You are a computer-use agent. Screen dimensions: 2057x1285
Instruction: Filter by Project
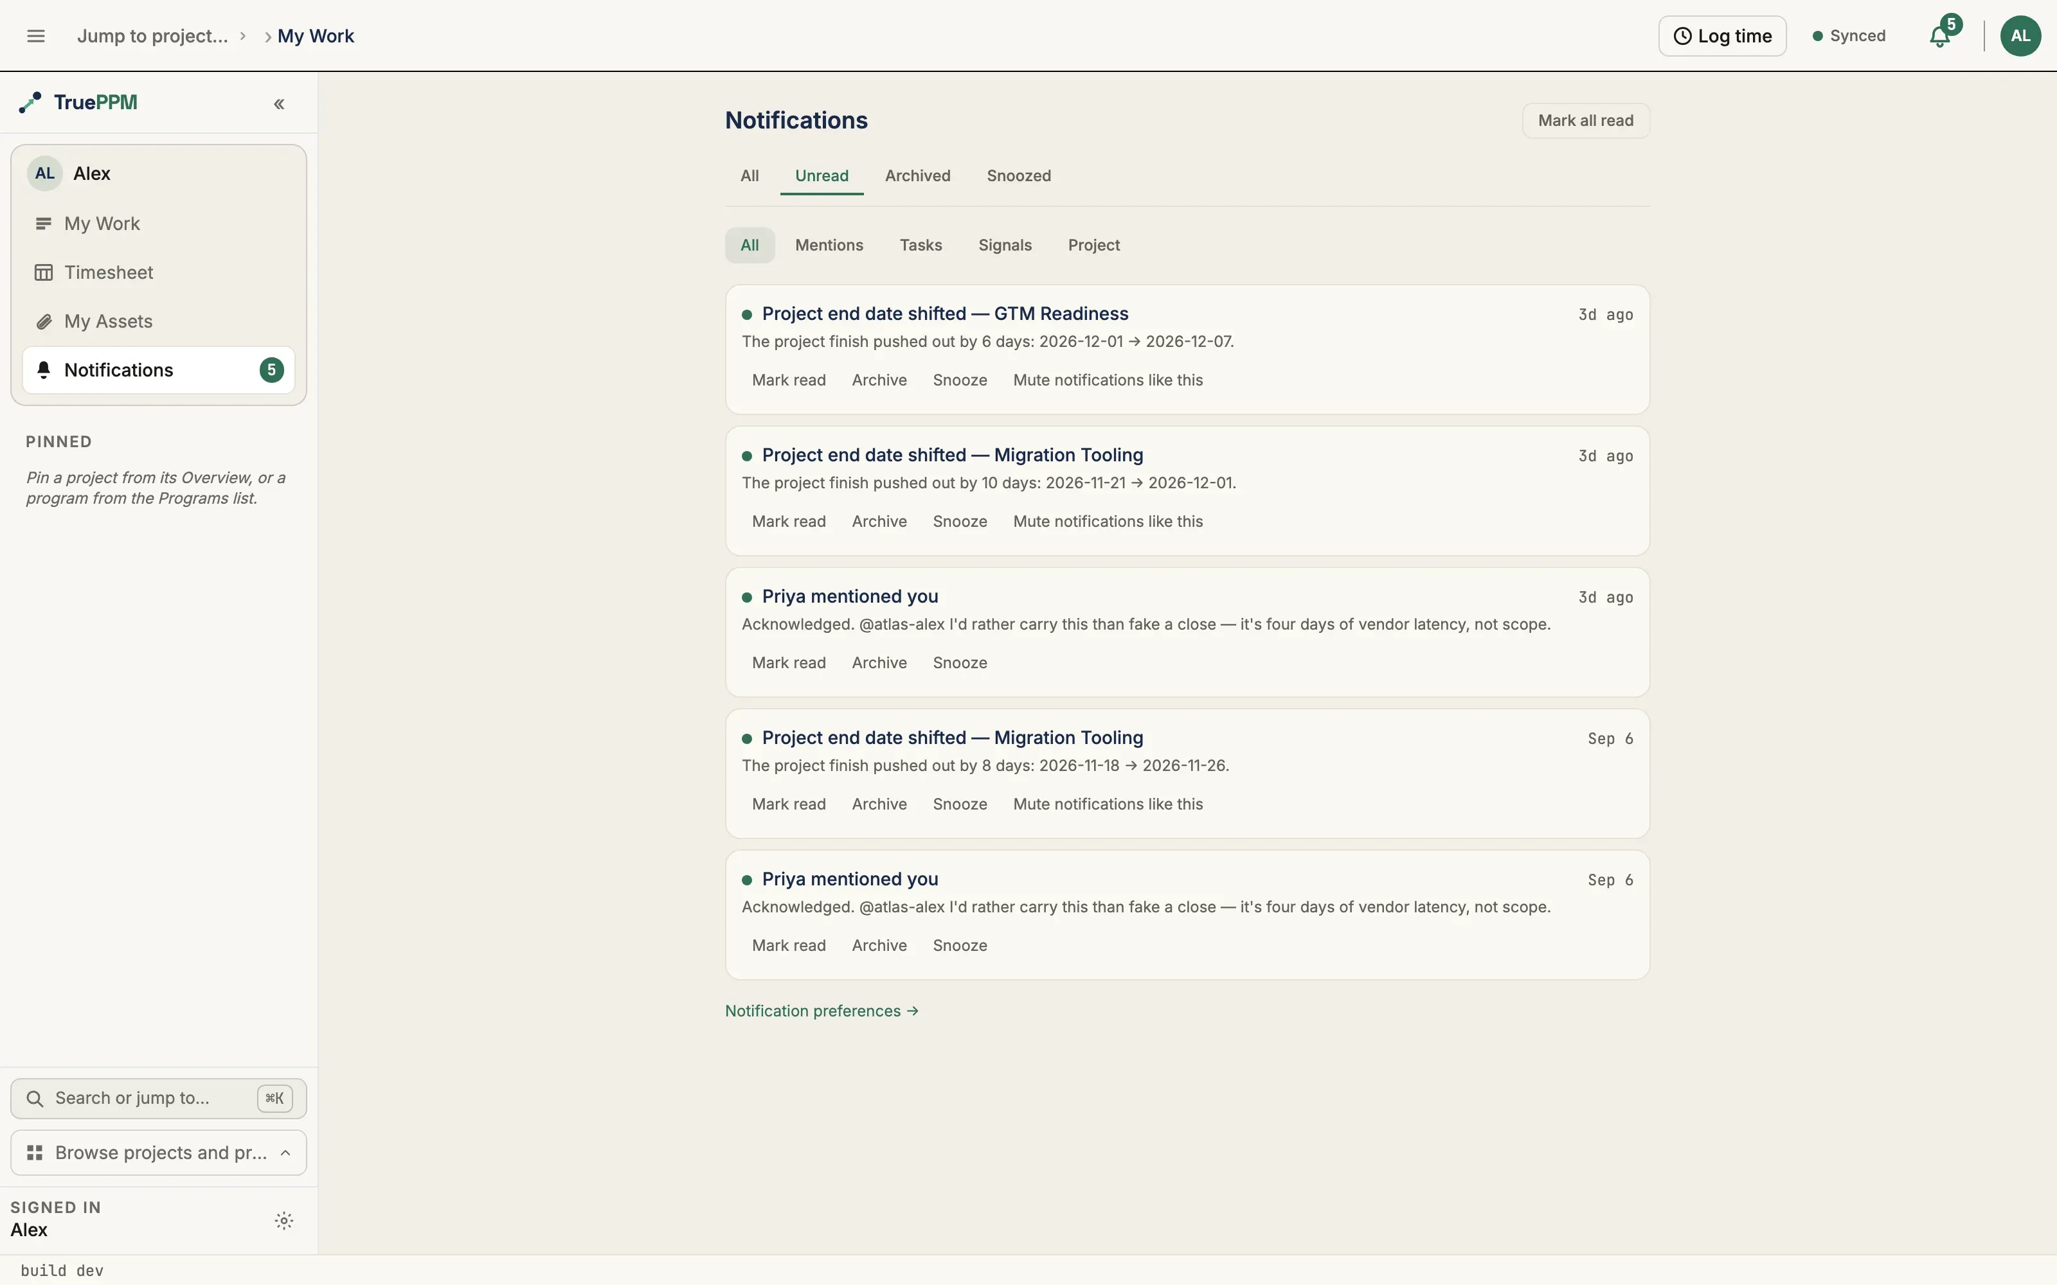click(1093, 245)
